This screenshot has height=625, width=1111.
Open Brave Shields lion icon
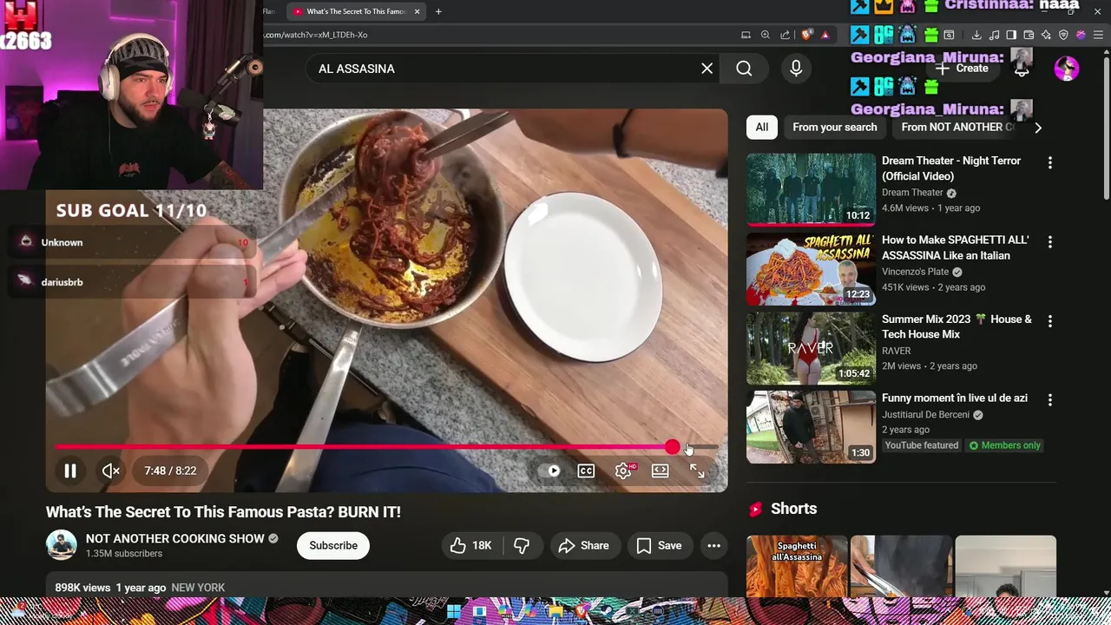(806, 35)
